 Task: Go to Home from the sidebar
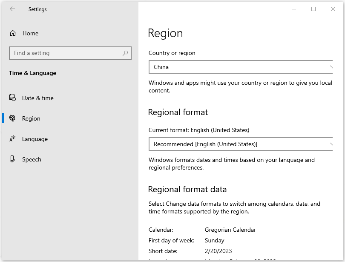click(x=70, y=33)
